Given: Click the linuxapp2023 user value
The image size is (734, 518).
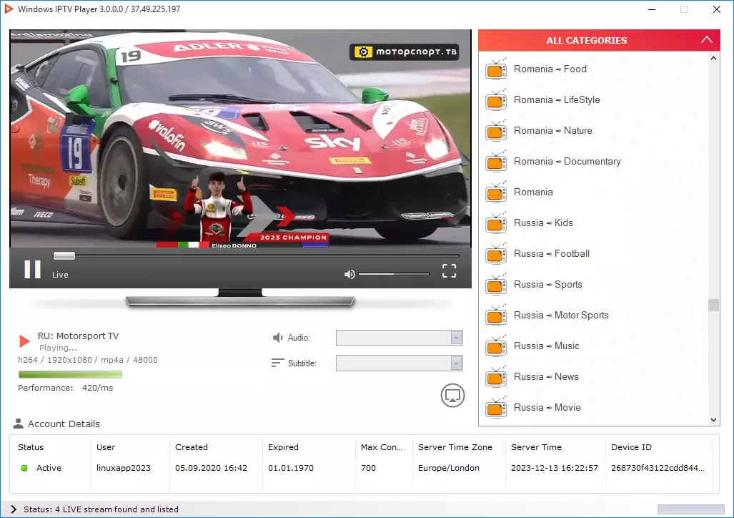Looking at the screenshot, I should (124, 468).
